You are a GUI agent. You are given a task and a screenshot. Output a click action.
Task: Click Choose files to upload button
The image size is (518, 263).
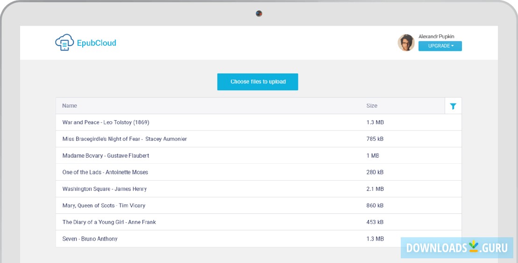point(258,82)
